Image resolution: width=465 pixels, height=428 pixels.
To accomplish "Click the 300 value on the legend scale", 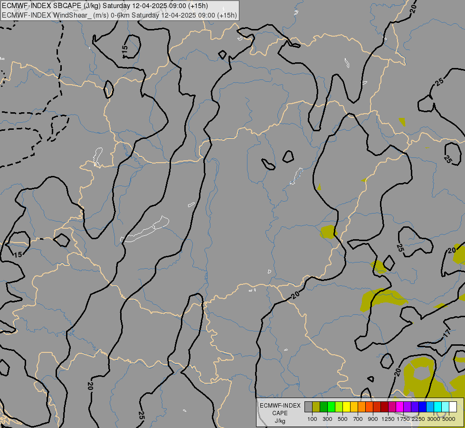I will pyautogui.click(x=327, y=419).
